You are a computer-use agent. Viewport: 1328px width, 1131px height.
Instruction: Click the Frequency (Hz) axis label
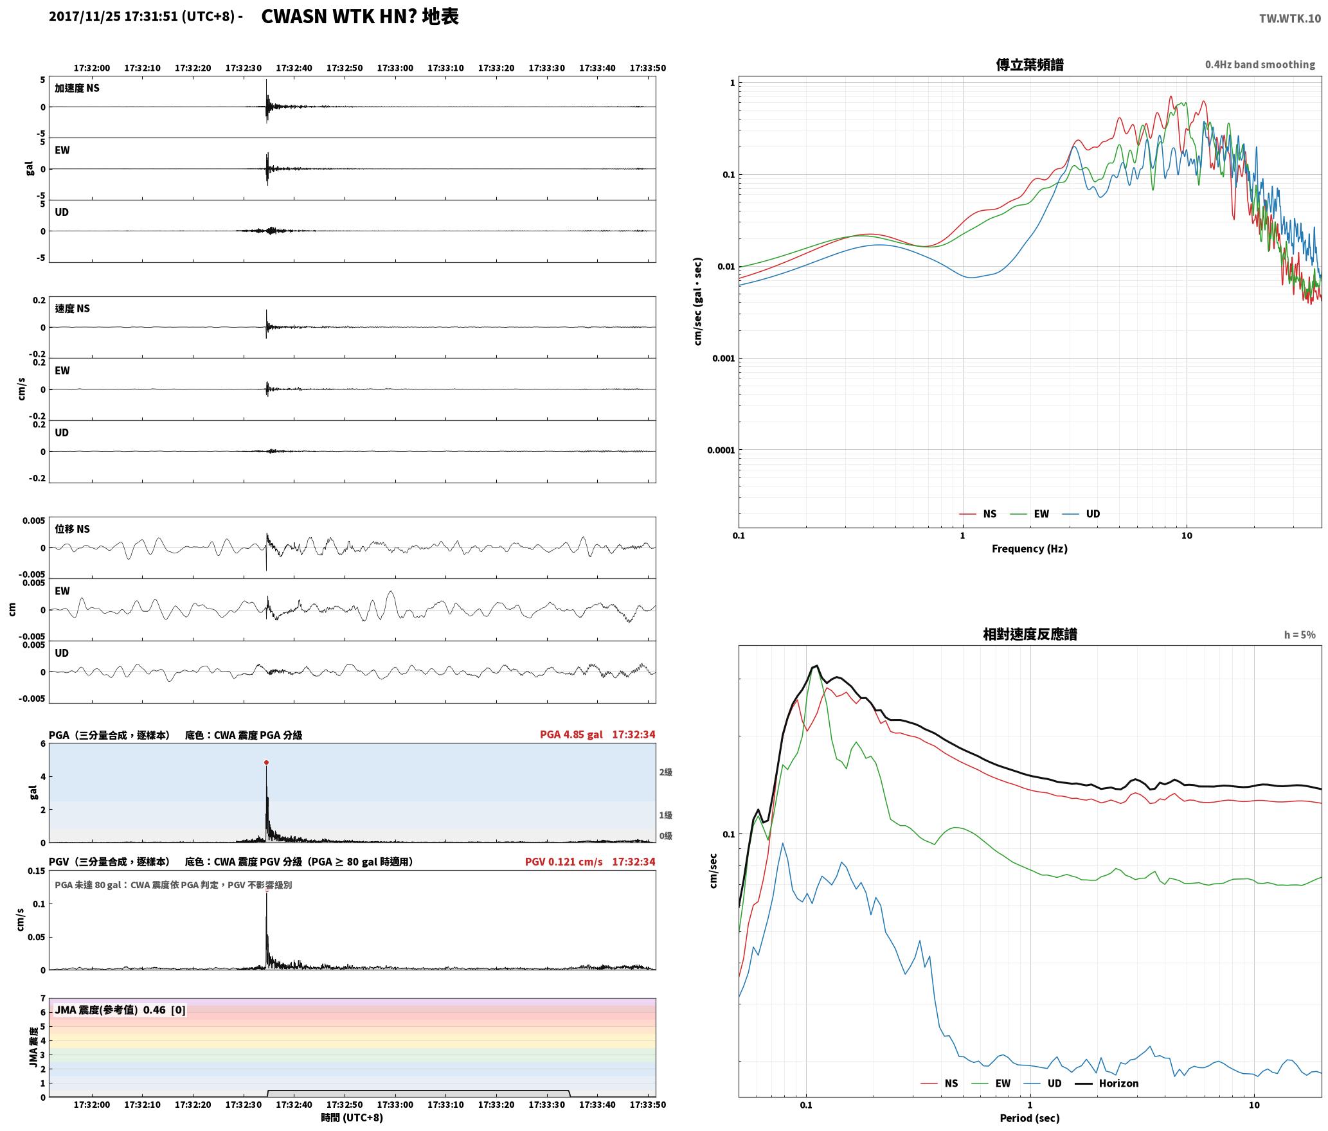1029,549
